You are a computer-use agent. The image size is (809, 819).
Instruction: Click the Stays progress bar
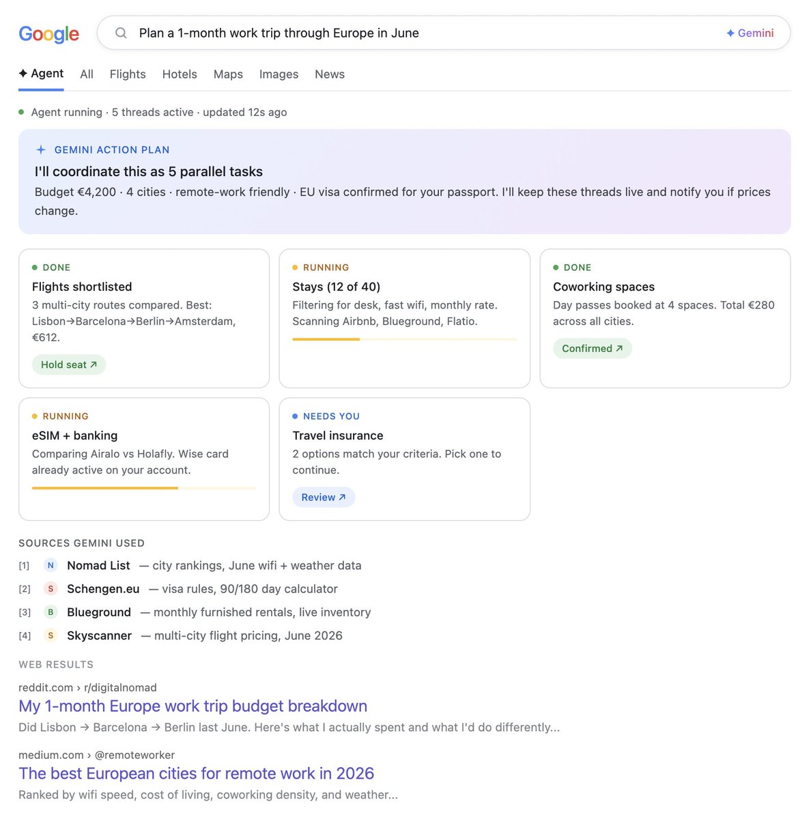tap(405, 339)
